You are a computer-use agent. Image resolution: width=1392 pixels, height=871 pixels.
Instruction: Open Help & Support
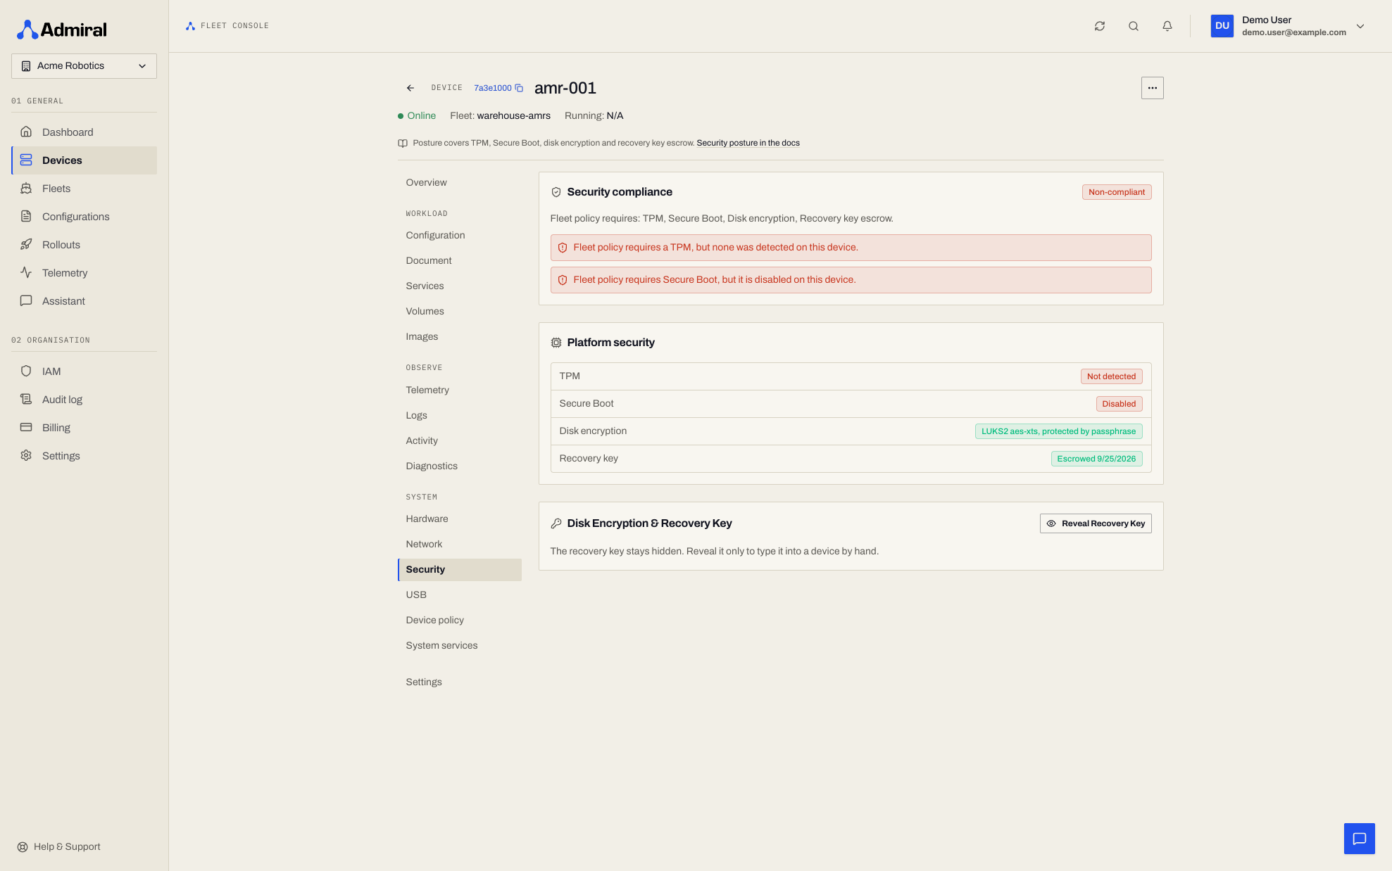[x=59, y=847]
